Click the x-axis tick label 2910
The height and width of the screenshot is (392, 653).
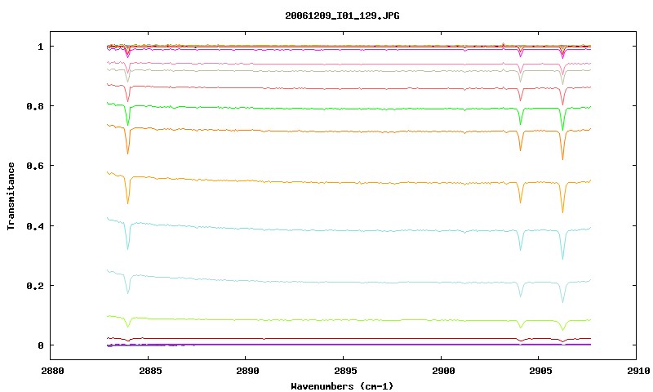pos(638,371)
